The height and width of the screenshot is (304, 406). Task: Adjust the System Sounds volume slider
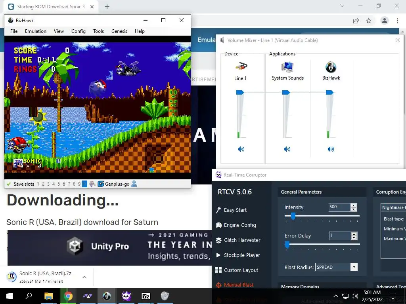point(286,92)
